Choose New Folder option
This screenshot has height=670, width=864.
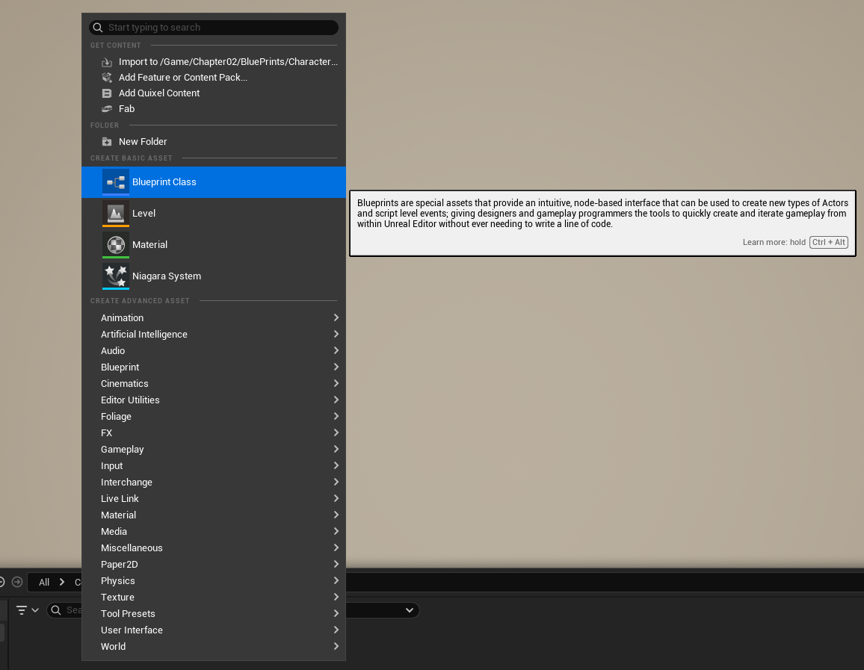pyautogui.click(x=213, y=142)
